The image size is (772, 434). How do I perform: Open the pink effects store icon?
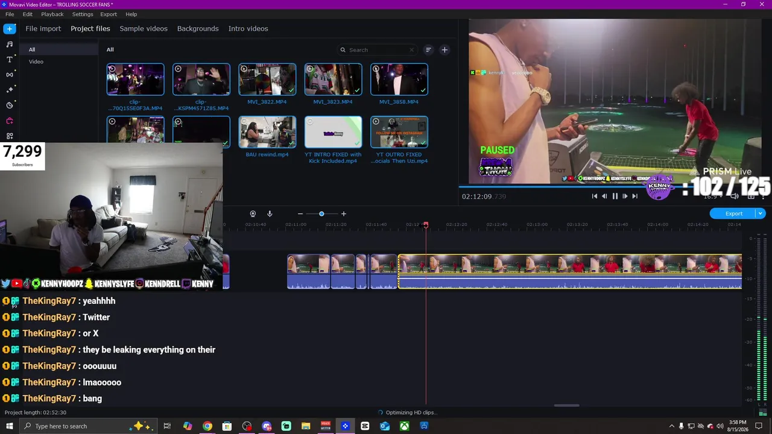[x=9, y=121]
